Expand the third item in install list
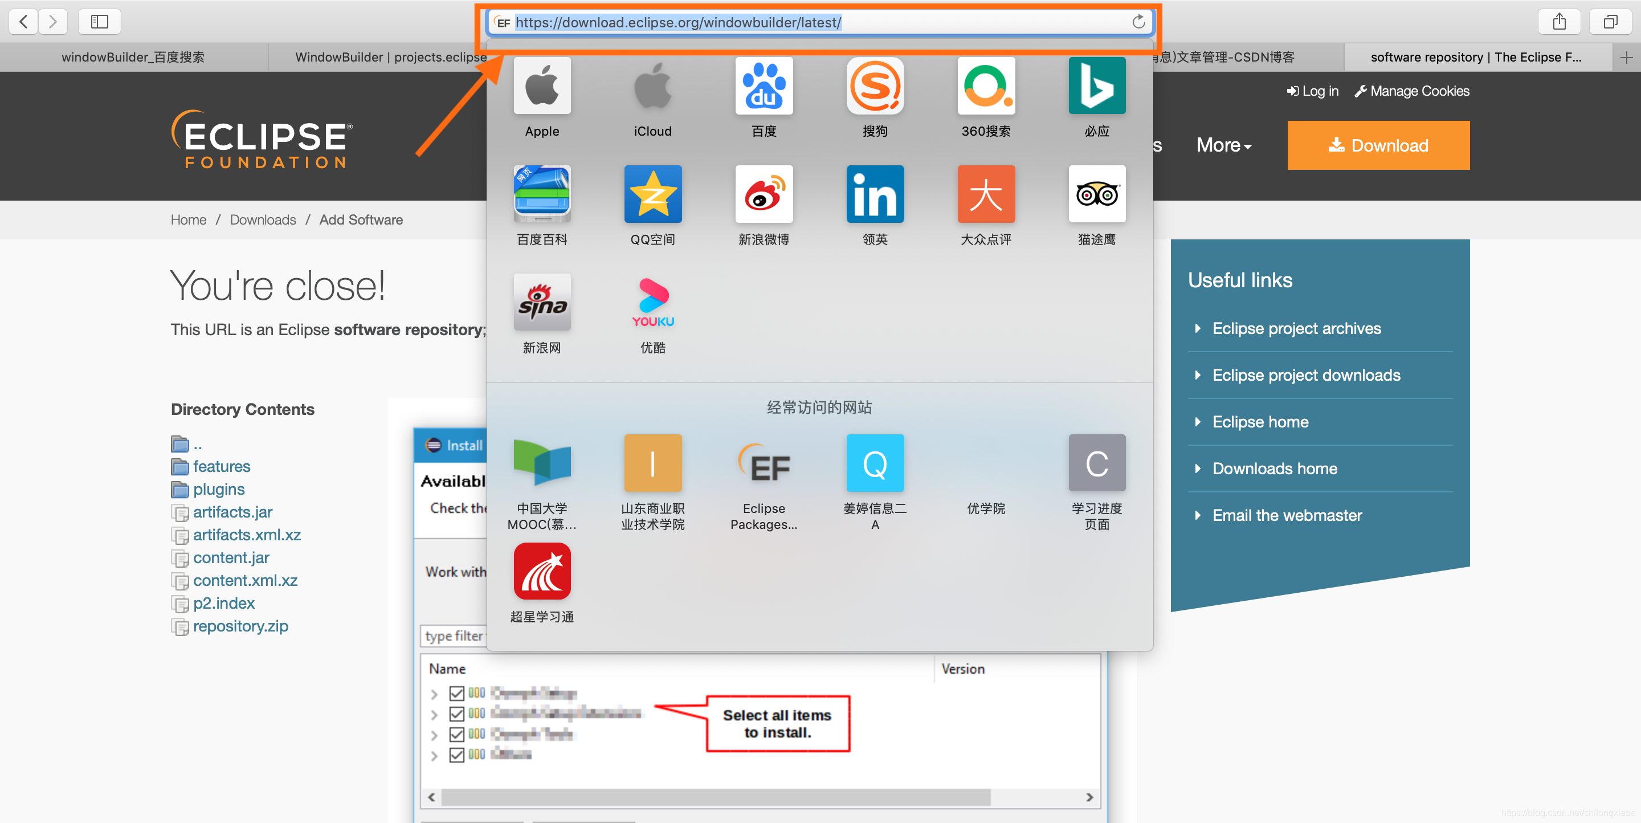The width and height of the screenshot is (1641, 823). (x=434, y=735)
